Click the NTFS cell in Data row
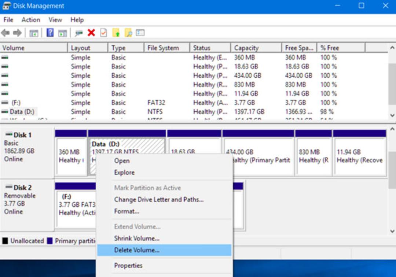Viewport: 396px width, 277px height. coord(155,111)
